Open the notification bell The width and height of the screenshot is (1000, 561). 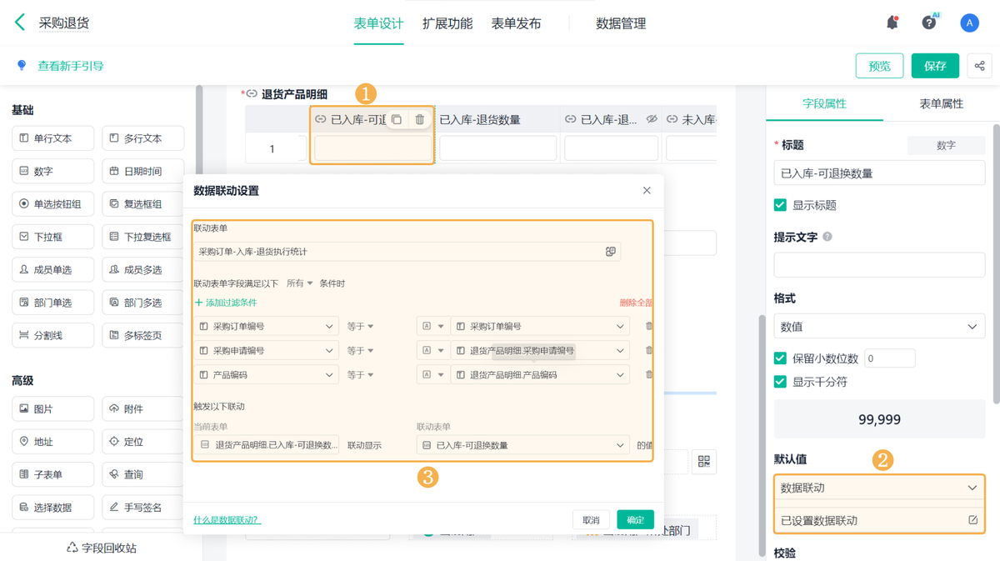pos(892,23)
